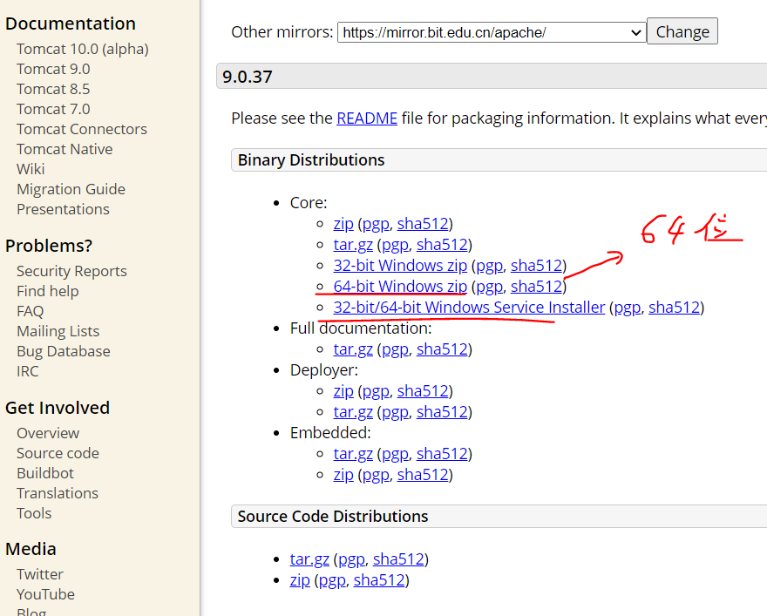Select the Source Code Distributions heading
Image resolution: width=767 pixels, height=616 pixels.
tap(333, 517)
